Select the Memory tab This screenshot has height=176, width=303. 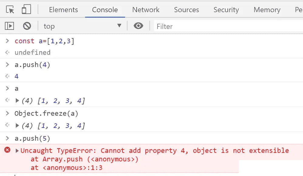point(267,10)
